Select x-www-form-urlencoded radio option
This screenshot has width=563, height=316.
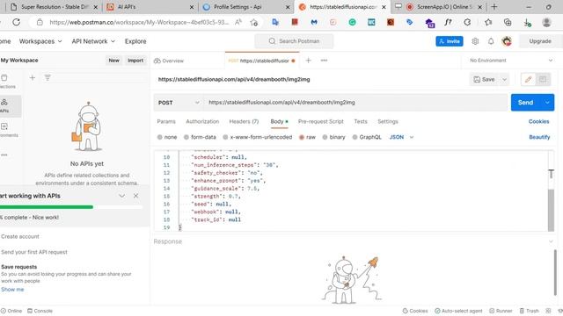click(225, 137)
